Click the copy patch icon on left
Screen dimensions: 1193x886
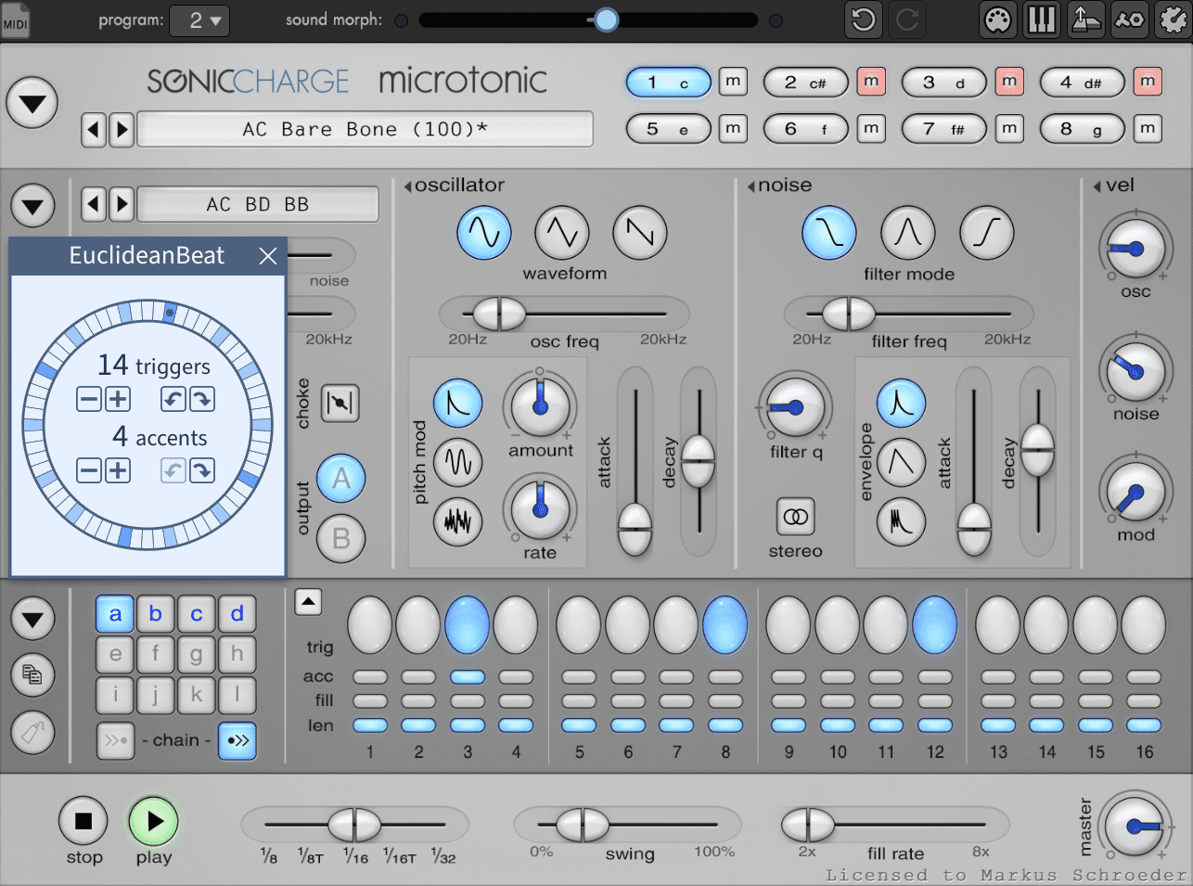click(32, 675)
